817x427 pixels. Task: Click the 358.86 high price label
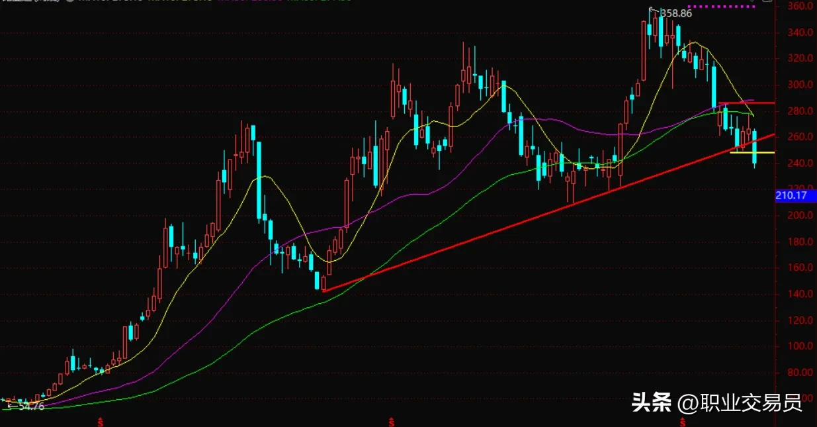point(675,13)
